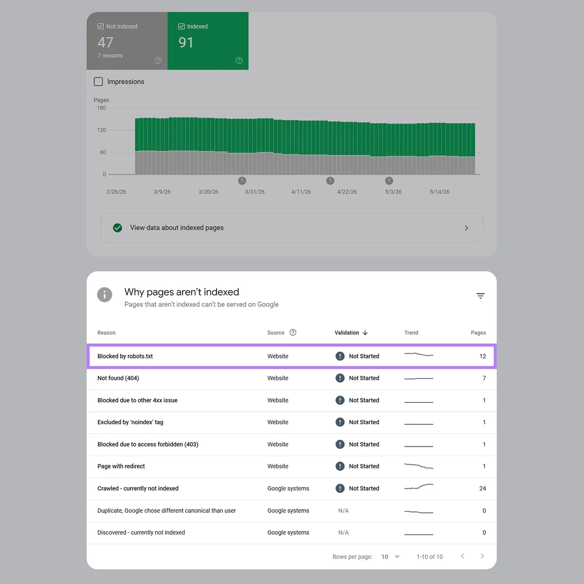This screenshot has width=584, height=584.
Task: Click Google systems source in Discovered row
Action: tap(288, 532)
